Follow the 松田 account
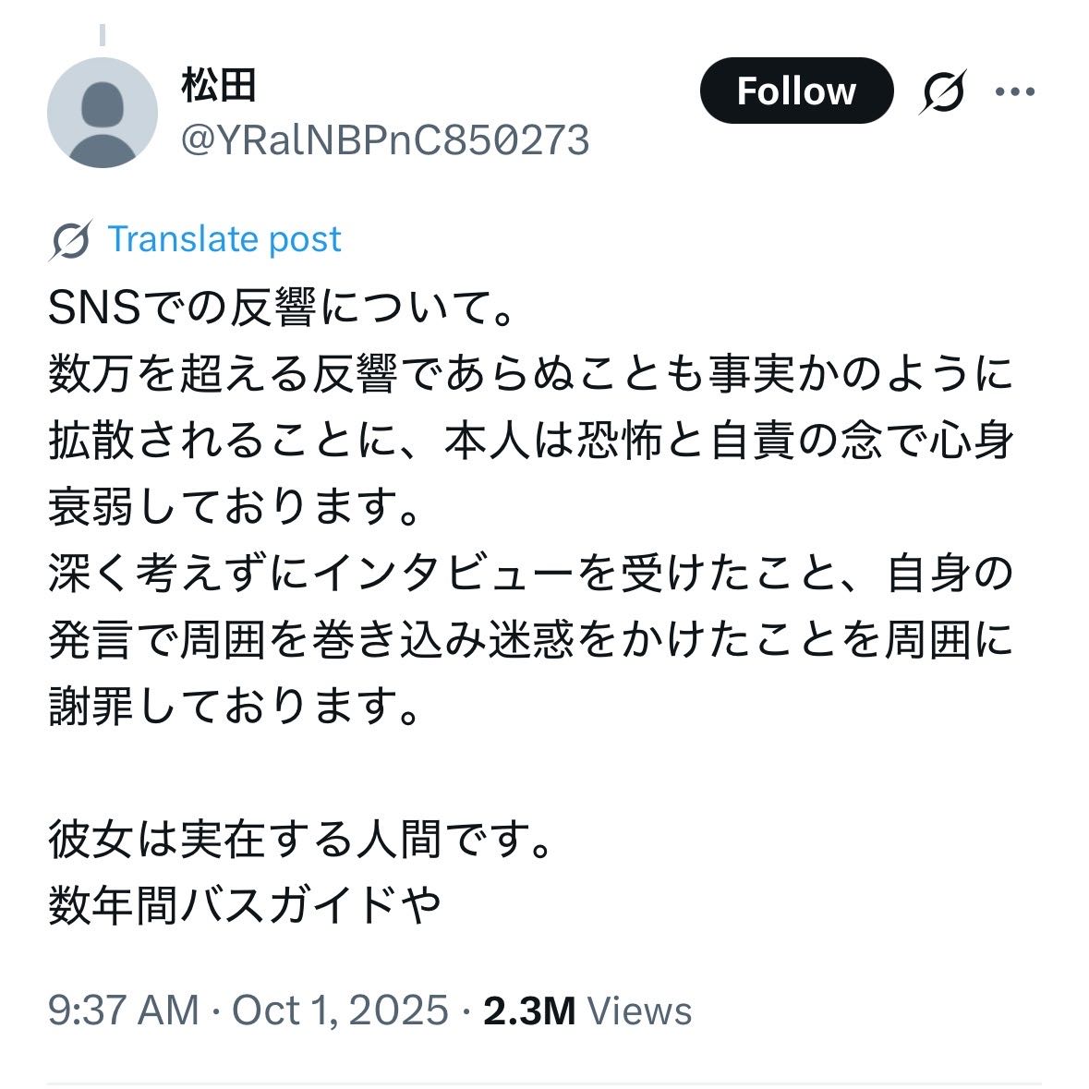The height and width of the screenshot is (1089, 1089). click(x=796, y=91)
